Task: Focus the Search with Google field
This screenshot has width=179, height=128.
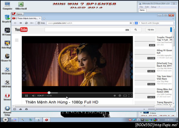Action: 157,23
